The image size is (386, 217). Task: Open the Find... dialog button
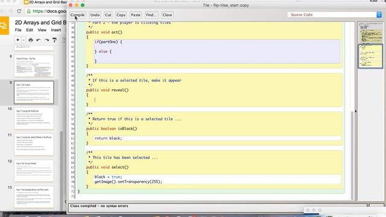pos(151,15)
